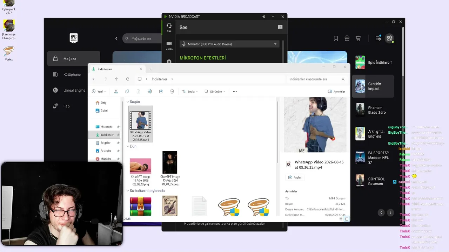Image resolution: width=449 pixels, height=252 pixels.
Task: Open the Yeni dropdown in Explorer
Action: click(99, 91)
